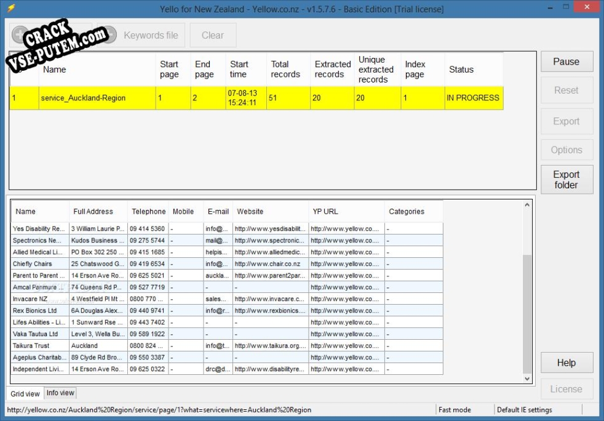Image resolution: width=604 pixels, height=421 pixels.
Task: Click the 25 Chatswood G... address cell
Action: point(98,264)
